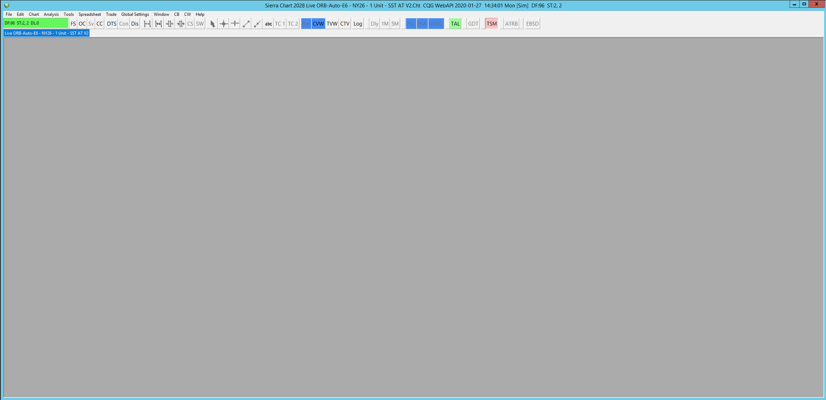Select the line drawing tool
The width and height of the screenshot is (826, 400).
pos(246,24)
